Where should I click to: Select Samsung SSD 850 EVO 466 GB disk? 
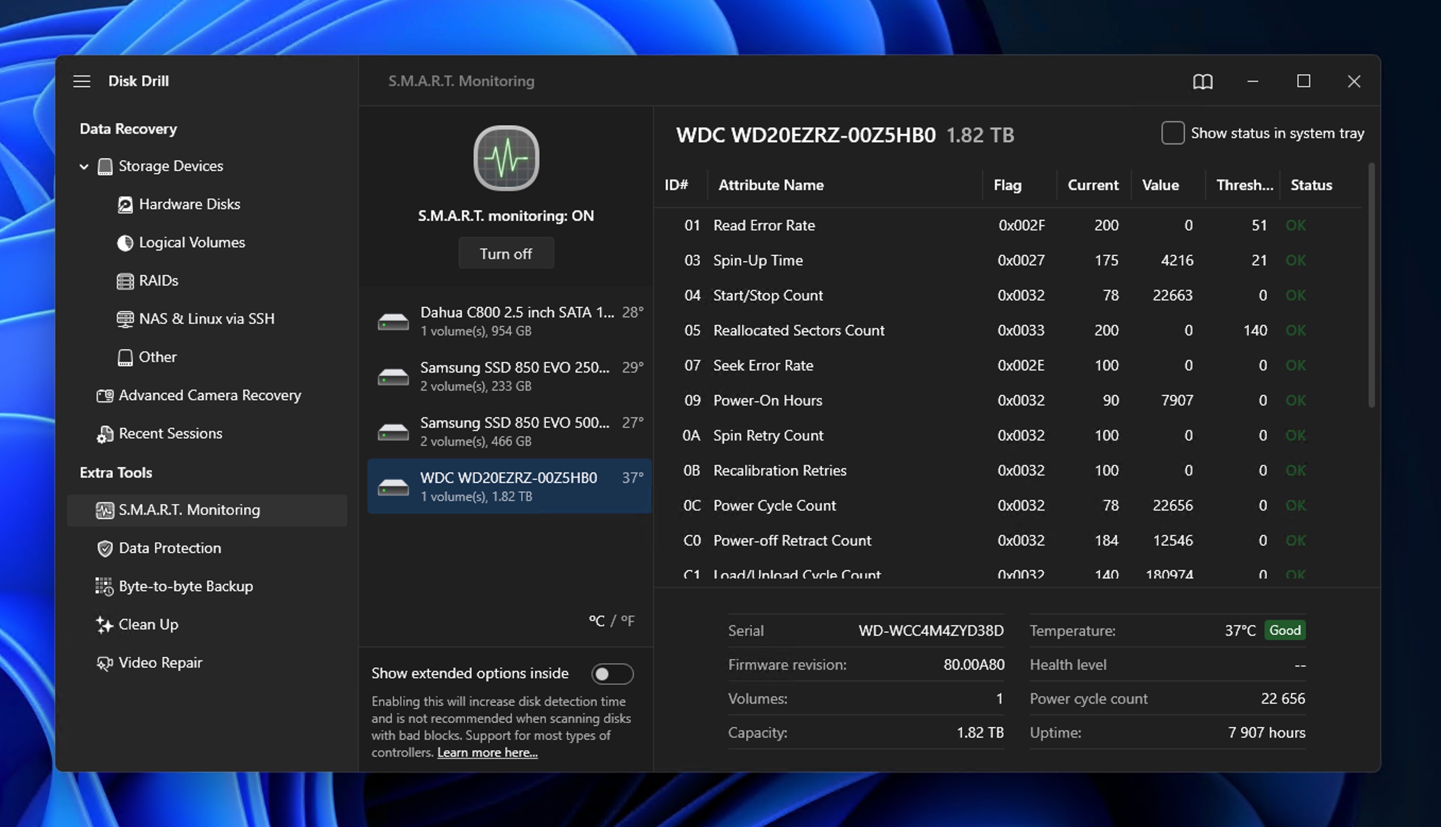pyautogui.click(x=510, y=432)
